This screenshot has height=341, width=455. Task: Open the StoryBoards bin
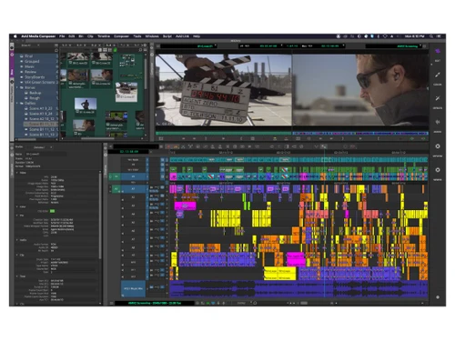click(35, 77)
